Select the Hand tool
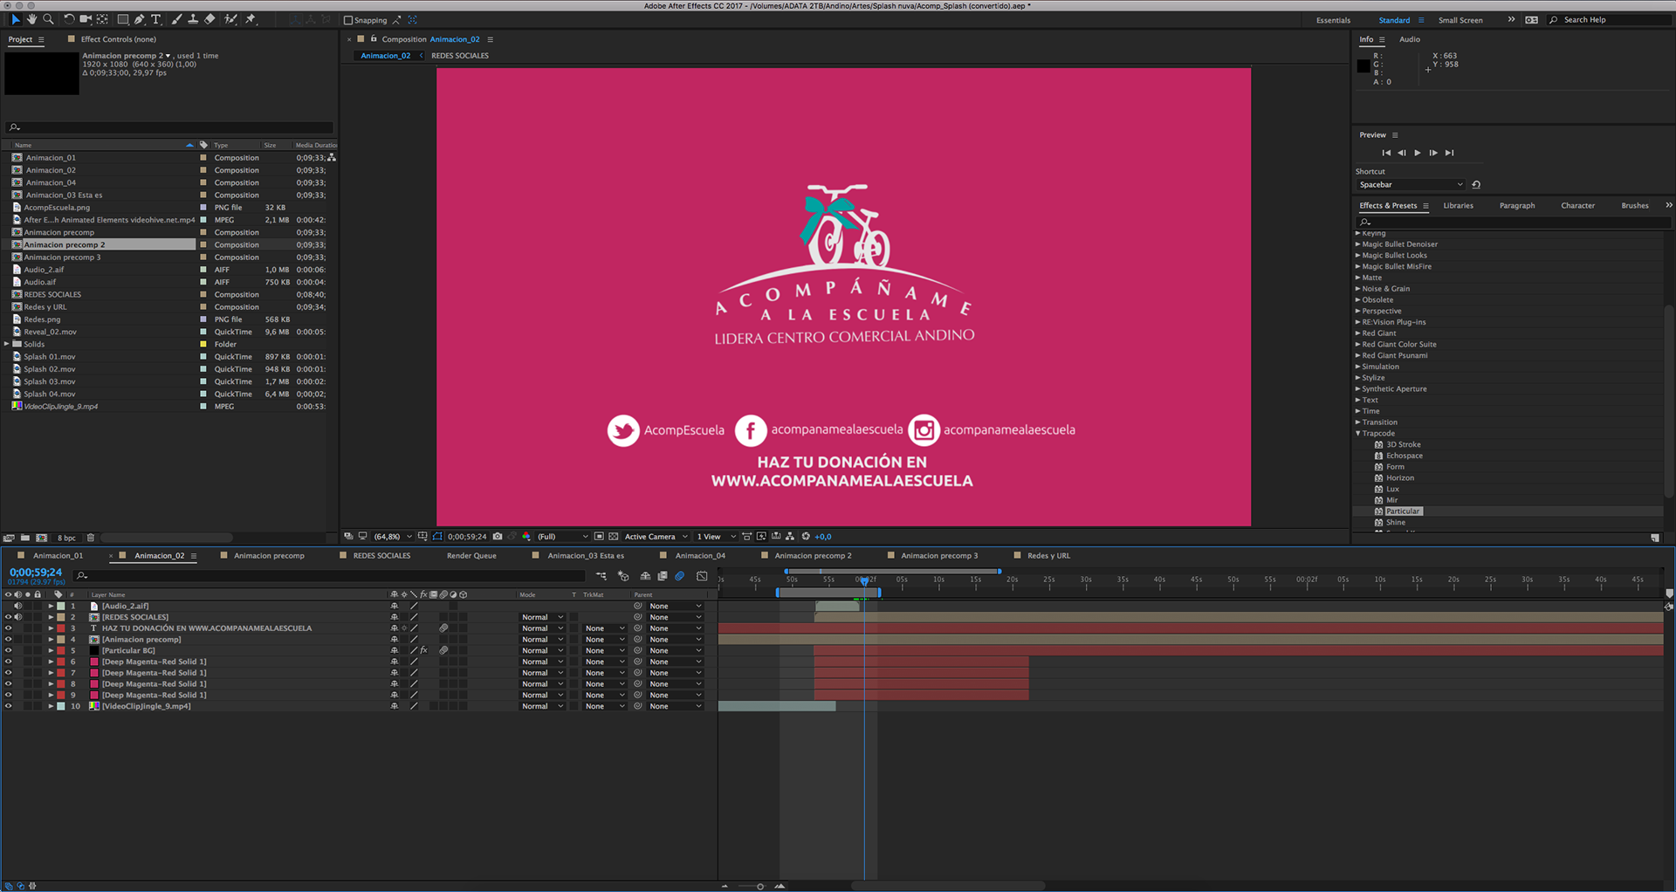This screenshot has width=1676, height=892. coord(31,19)
